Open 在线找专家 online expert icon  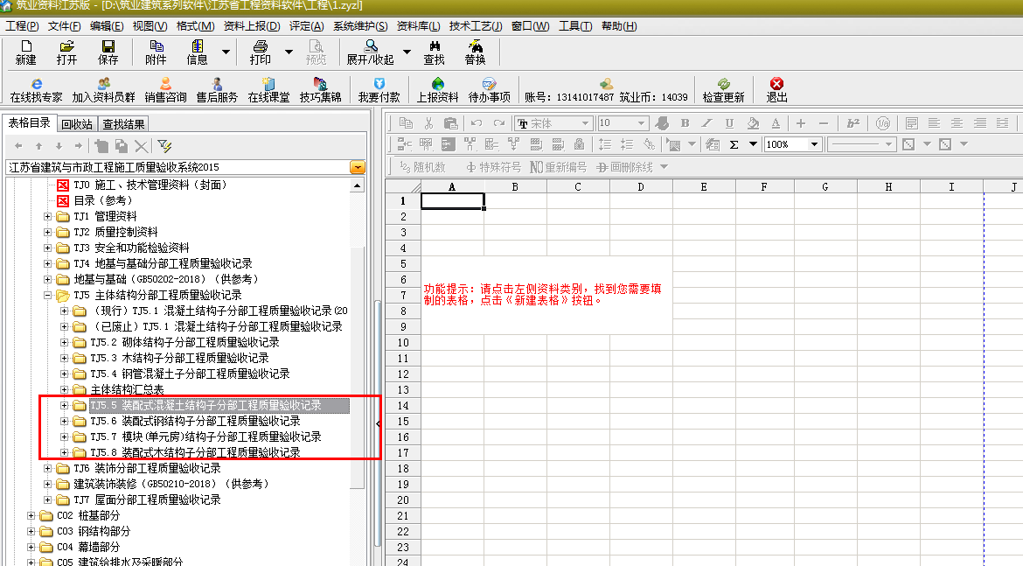[36, 89]
